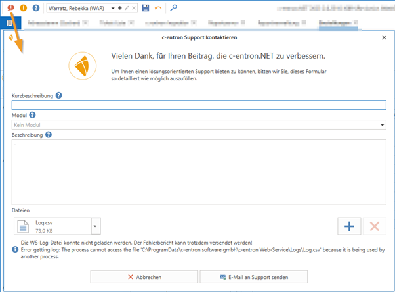Viewport: 395px width, 292px height.
Task: Click the magnifier search icon in toolbar
Action: pyautogui.click(x=173, y=8)
